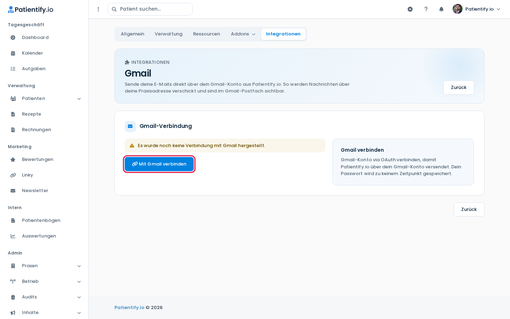Click the Aufgaben checklist icon

[x=13, y=69]
